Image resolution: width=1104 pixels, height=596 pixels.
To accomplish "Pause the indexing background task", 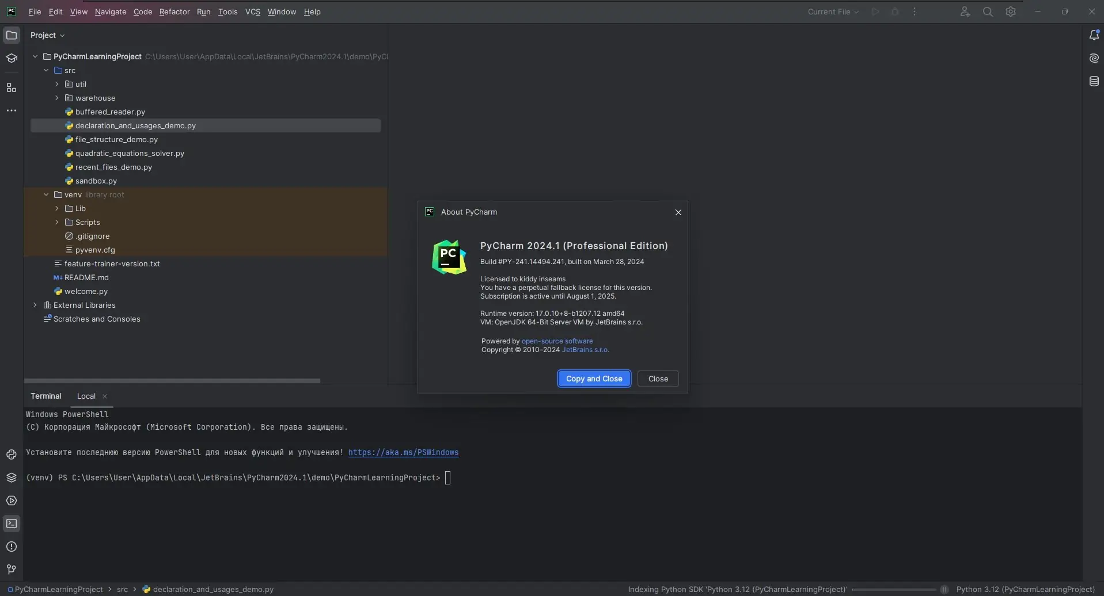I will (x=944, y=589).
